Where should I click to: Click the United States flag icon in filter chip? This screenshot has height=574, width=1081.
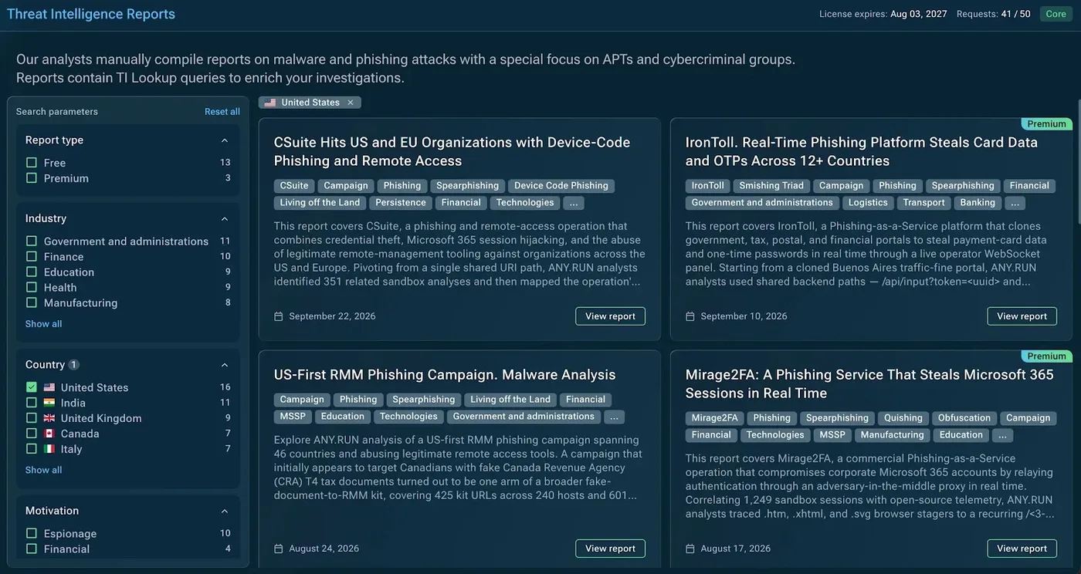tap(269, 103)
